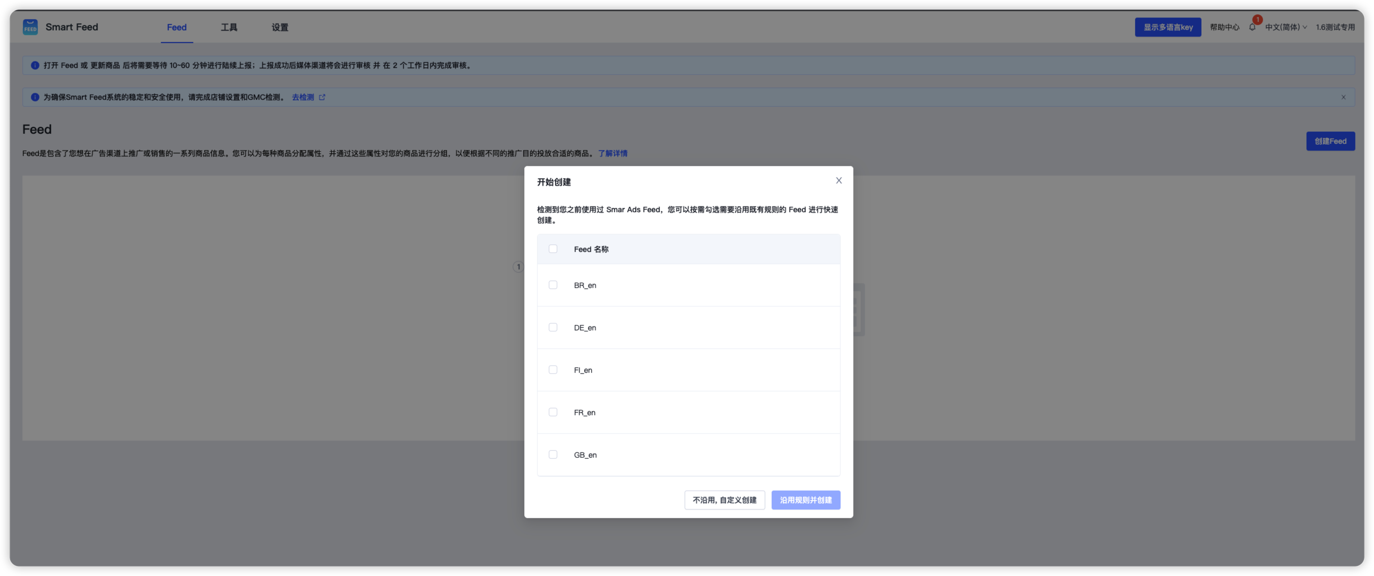
Task: Switch to the 工具 tab
Action: (x=229, y=27)
